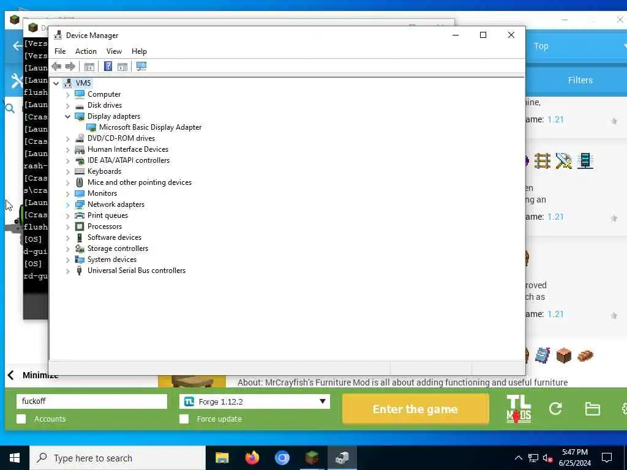Click the TL MODS icon in TLauncher

coord(519,409)
